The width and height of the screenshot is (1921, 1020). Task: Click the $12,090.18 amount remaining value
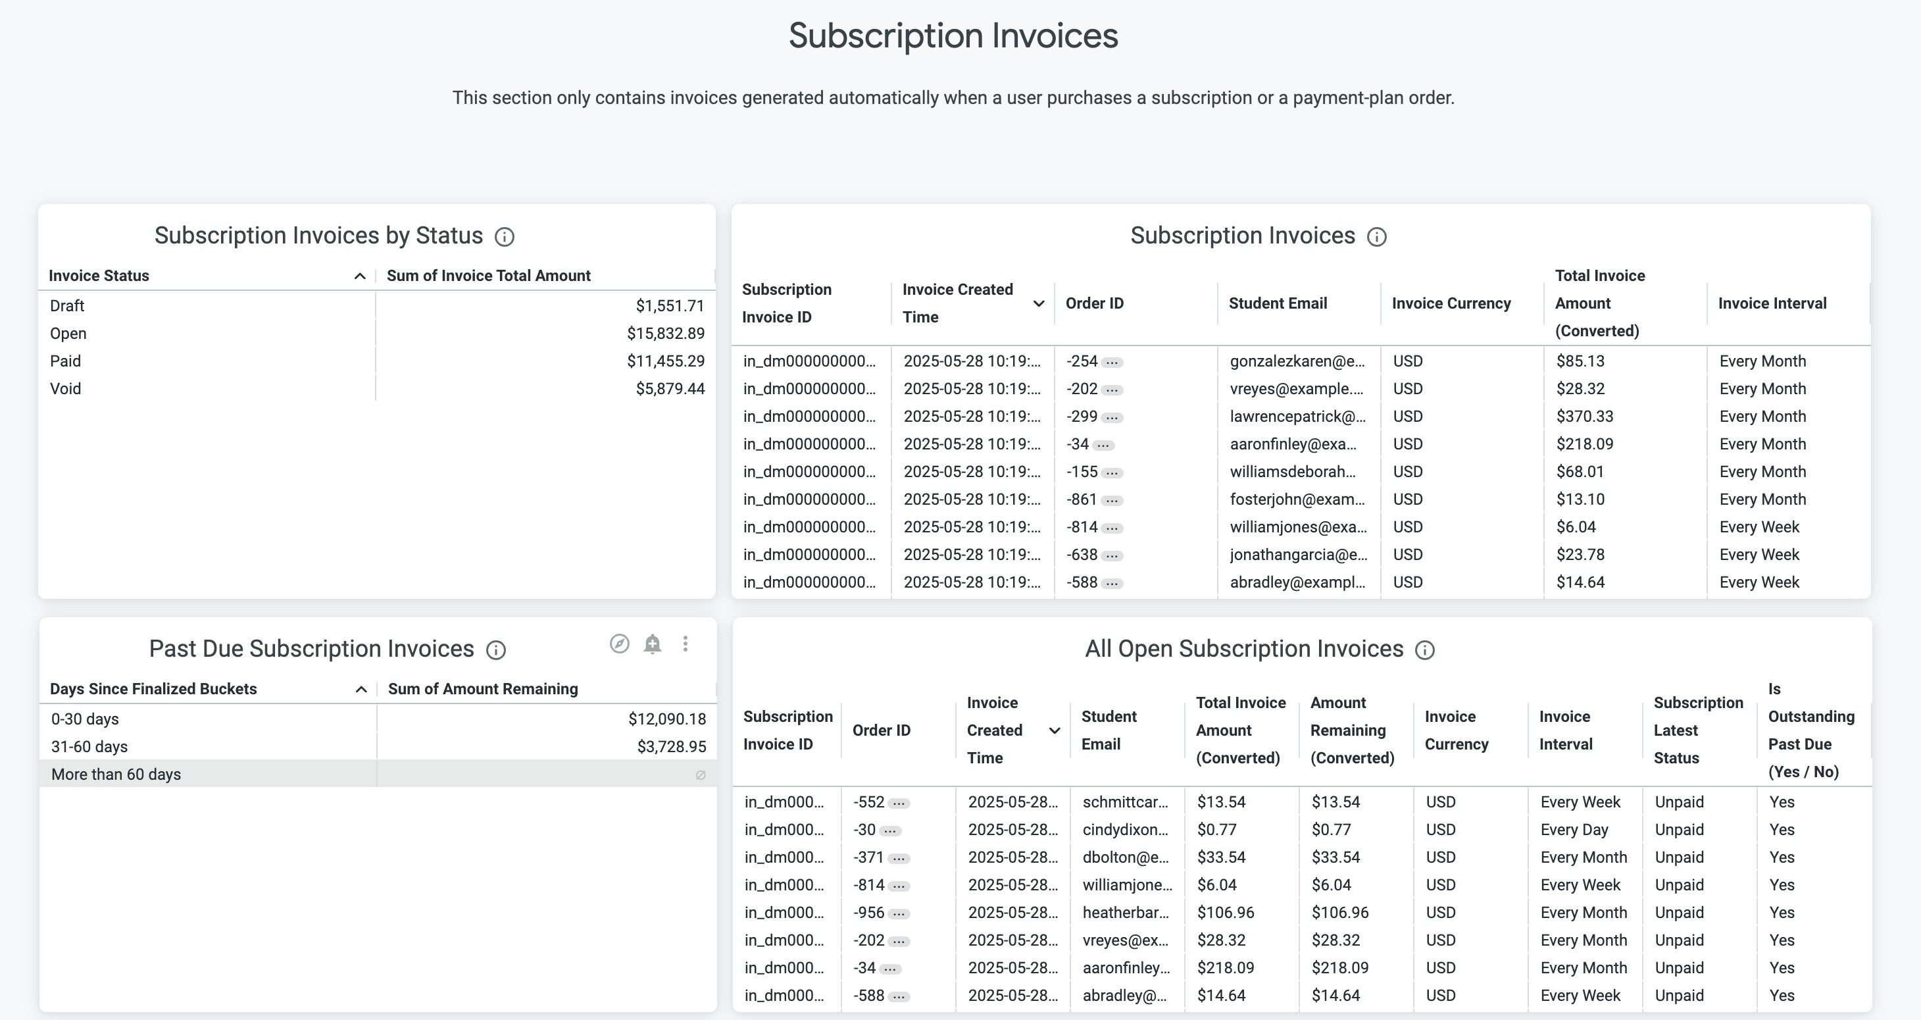(x=666, y=719)
